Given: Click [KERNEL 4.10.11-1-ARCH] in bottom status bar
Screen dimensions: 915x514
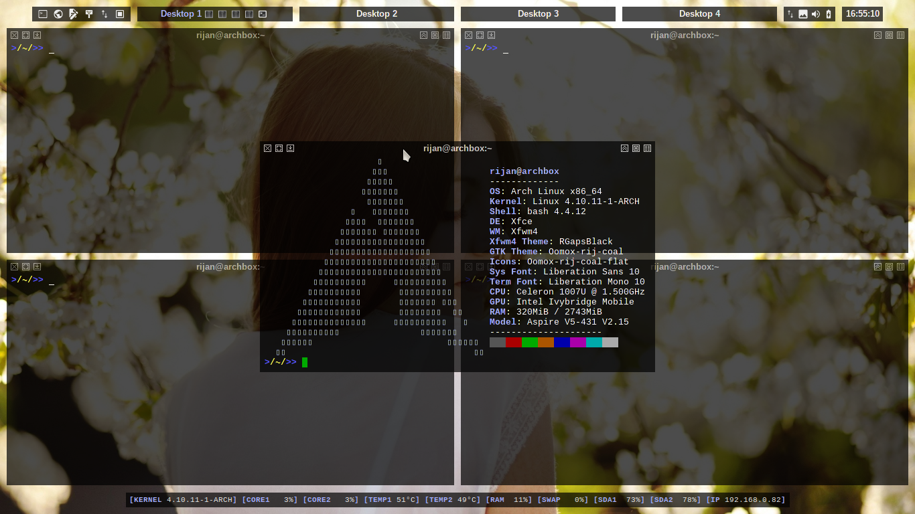Looking at the screenshot, I should point(183,500).
